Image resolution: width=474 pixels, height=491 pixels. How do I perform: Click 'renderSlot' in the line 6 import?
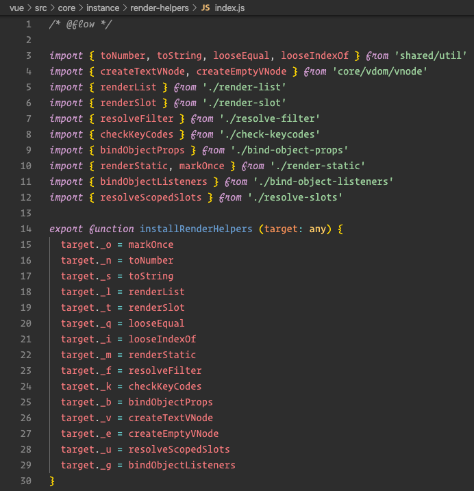pos(128,103)
